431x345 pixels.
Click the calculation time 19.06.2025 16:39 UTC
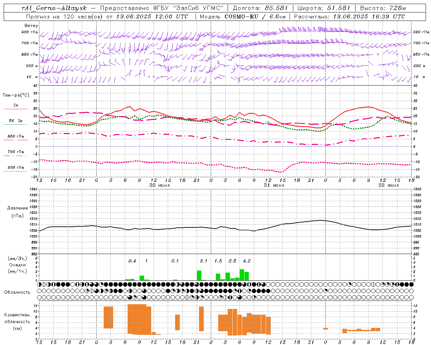coord(369,17)
